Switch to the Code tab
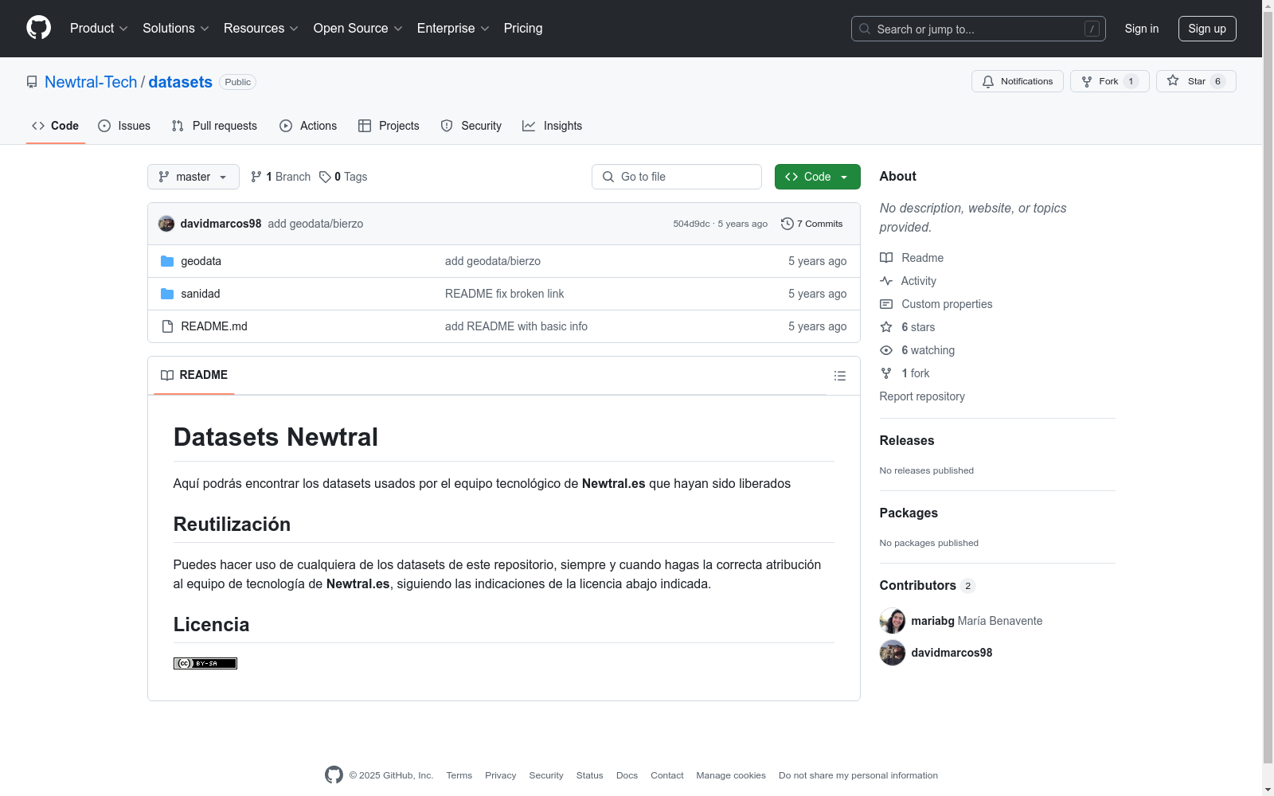The height and width of the screenshot is (796, 1274). pos(56,126)
